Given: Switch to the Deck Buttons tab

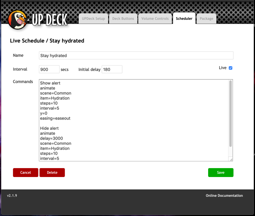Looking at the screenshot, I should pyautogui.click(x=123, y=19).
